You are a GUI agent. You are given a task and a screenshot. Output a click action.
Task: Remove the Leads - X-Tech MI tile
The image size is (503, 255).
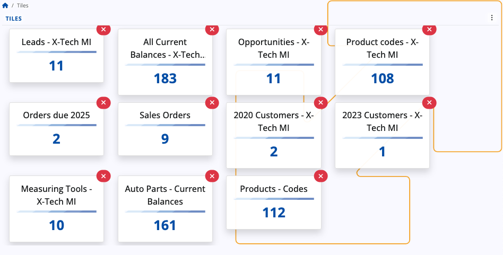(103, 29)
